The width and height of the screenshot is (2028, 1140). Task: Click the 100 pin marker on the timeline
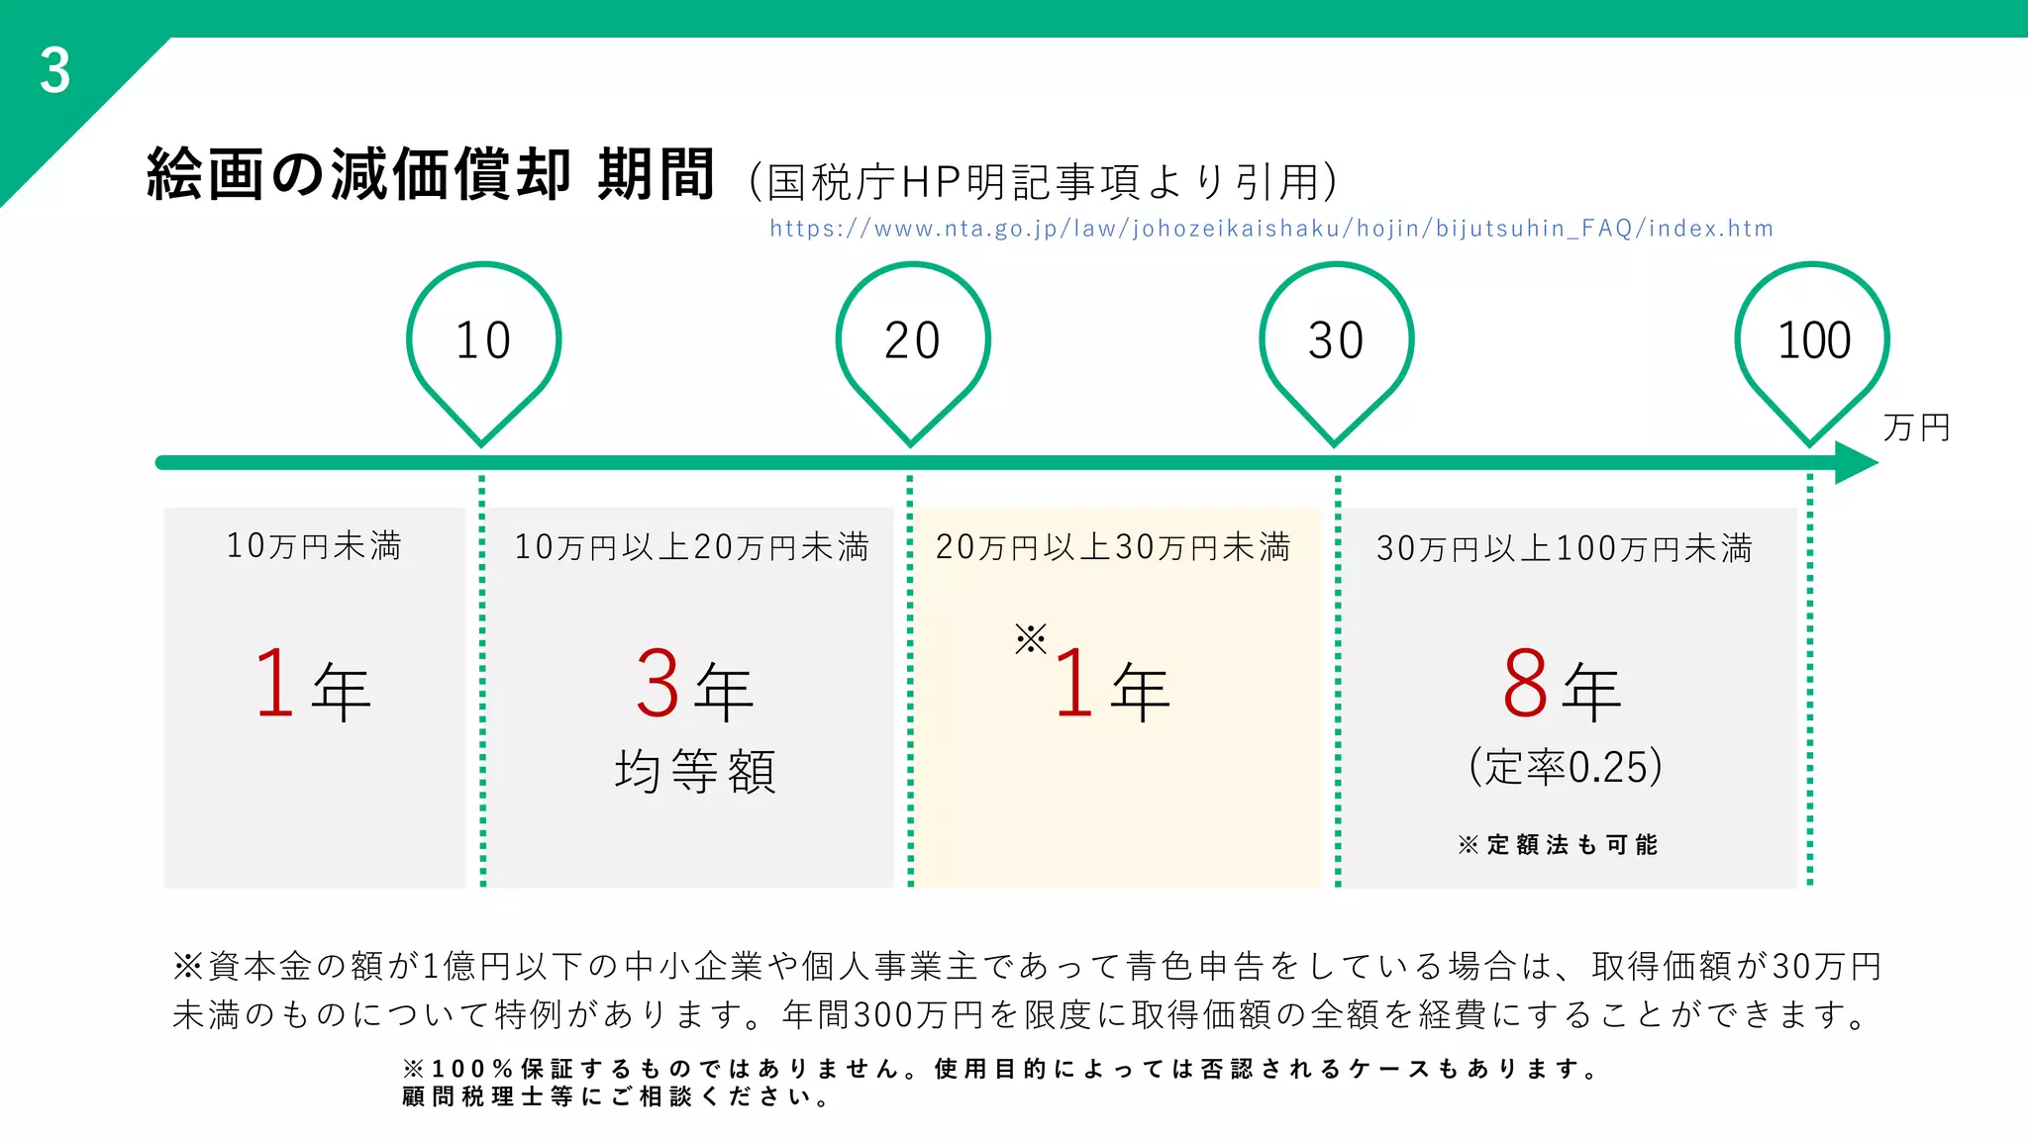point(1812,354)
